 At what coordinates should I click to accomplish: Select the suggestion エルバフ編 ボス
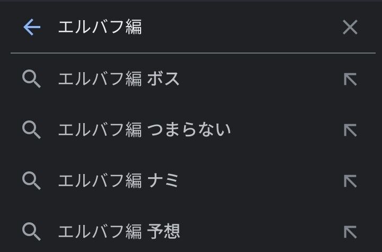tap(191, 79)
